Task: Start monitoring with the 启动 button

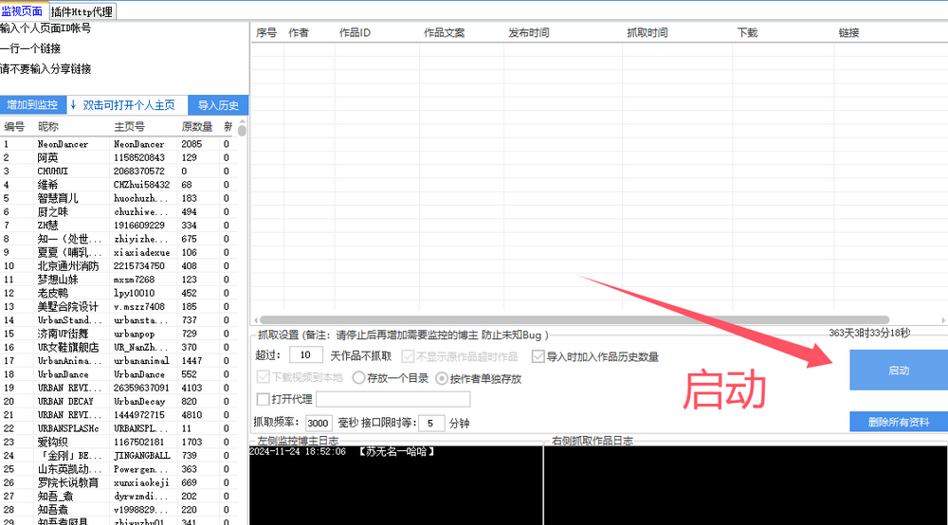Action: [899, 371]
